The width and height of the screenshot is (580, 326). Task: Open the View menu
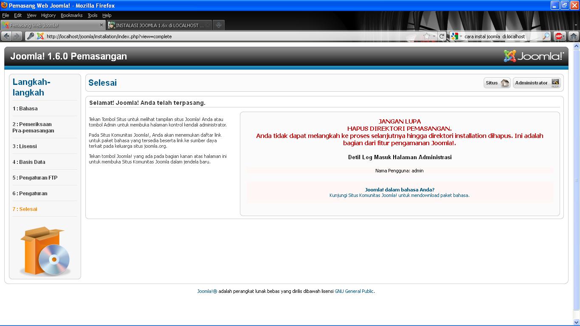point(31,15)
